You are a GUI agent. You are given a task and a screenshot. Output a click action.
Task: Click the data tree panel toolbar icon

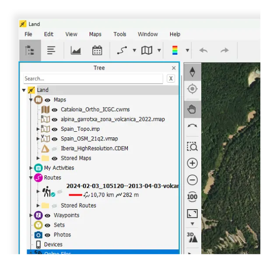pyautogui.click(x=30, y=50)
